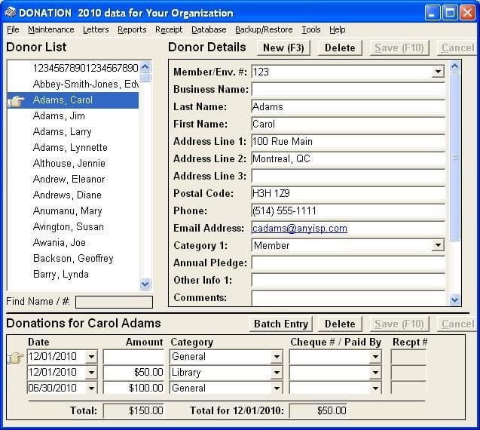Expand General category dropdown in first donation row

(277, 357)
